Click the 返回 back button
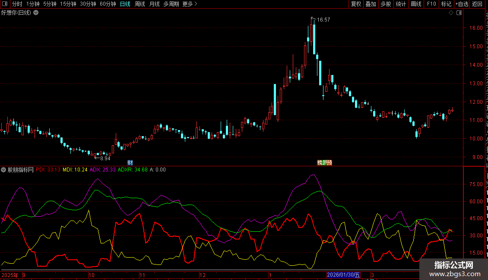488x280 pixels. click(x=477, y=4)
